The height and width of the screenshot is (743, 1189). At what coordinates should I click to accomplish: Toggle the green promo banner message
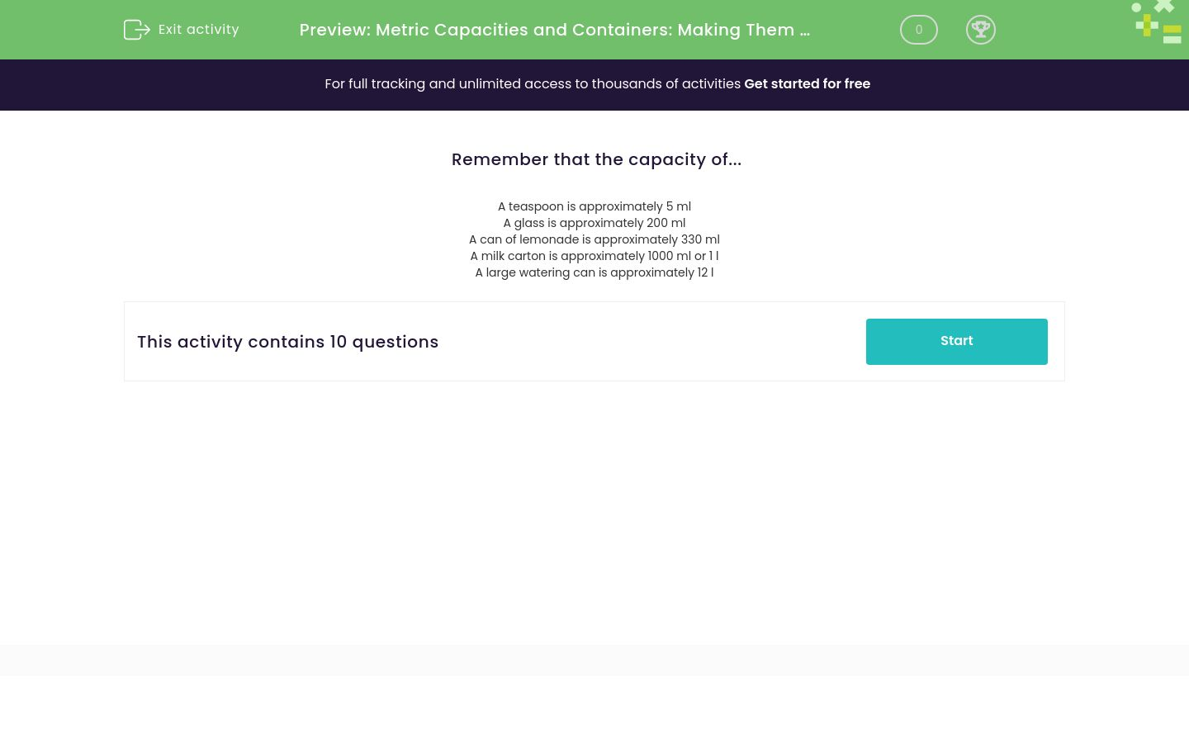point(597,83)
